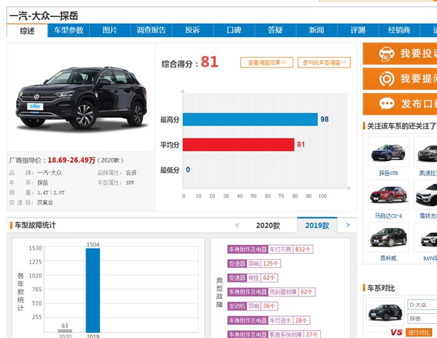Click the black 探岳 SUV main photo
This screenshot has width=437, height=338.
tap(81, 97)
